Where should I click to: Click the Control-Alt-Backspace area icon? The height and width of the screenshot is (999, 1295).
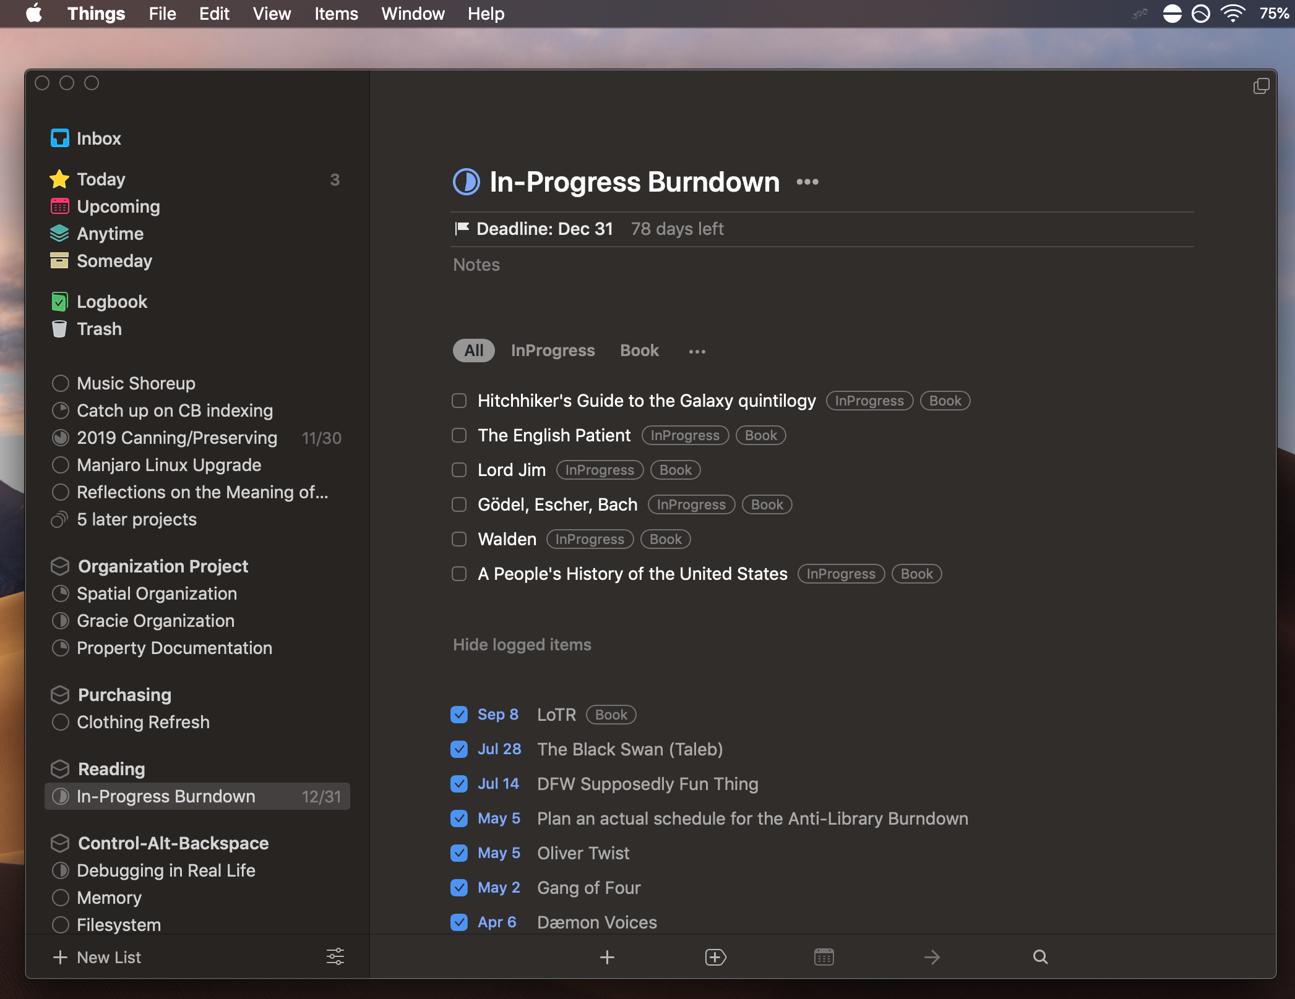60,843
